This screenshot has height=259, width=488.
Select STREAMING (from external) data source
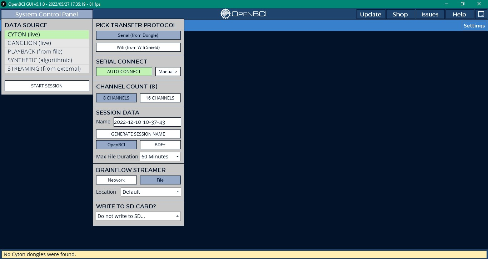pyautogui.click(x=47, y=69)
